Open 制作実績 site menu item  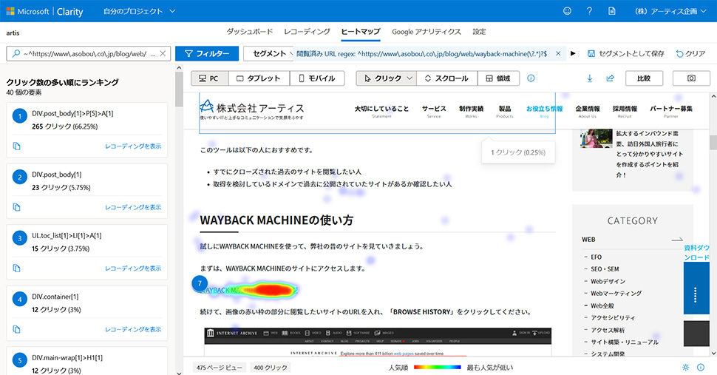click(x=471, y=111)
